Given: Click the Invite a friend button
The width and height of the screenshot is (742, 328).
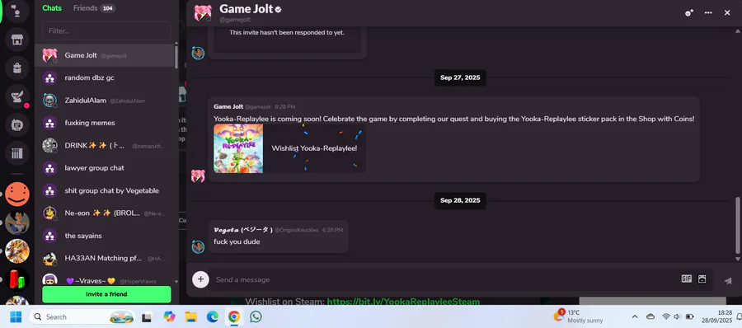Looking at the screenshot, I should coord(106,294).
